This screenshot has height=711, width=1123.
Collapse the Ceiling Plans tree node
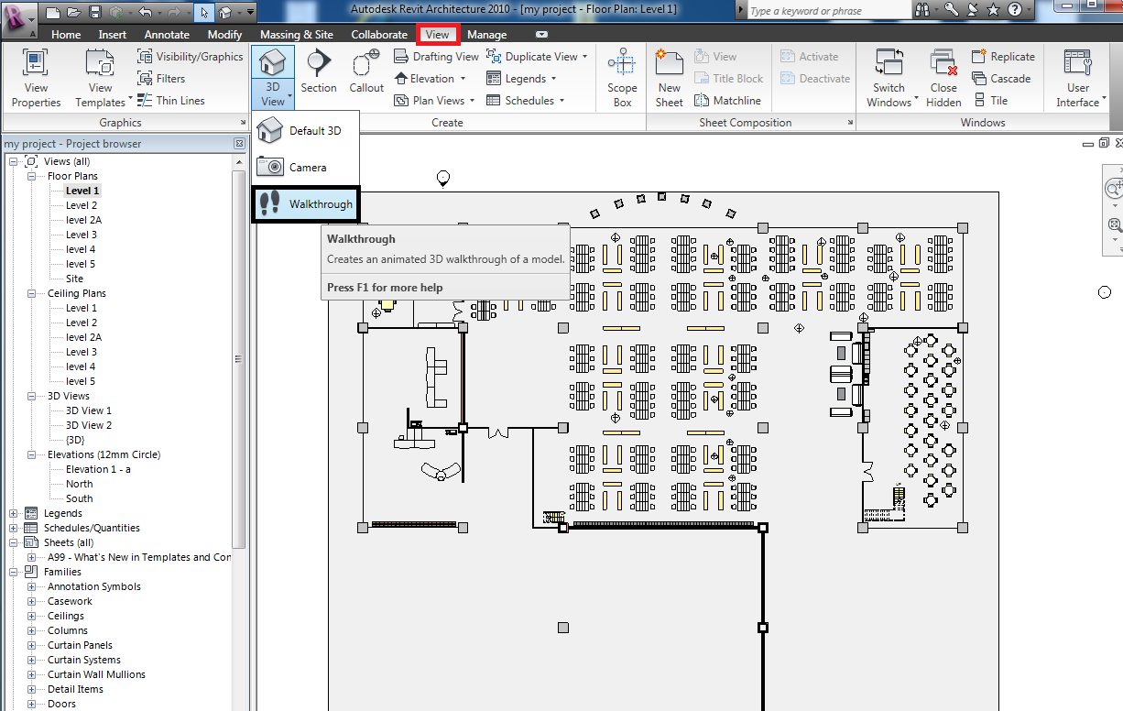tap(31, 293)
